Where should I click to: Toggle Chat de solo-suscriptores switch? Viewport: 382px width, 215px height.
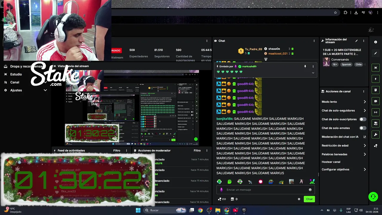point(362,119)
